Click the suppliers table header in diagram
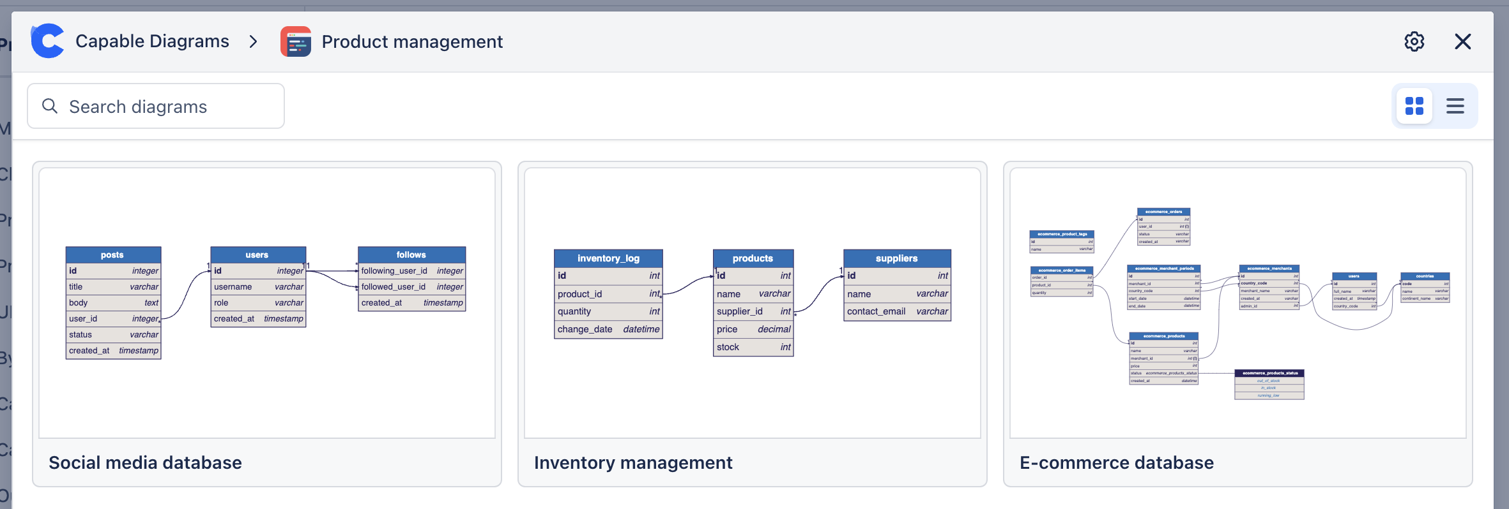This screenshot has width=1509, height=509. click(896, 258)
